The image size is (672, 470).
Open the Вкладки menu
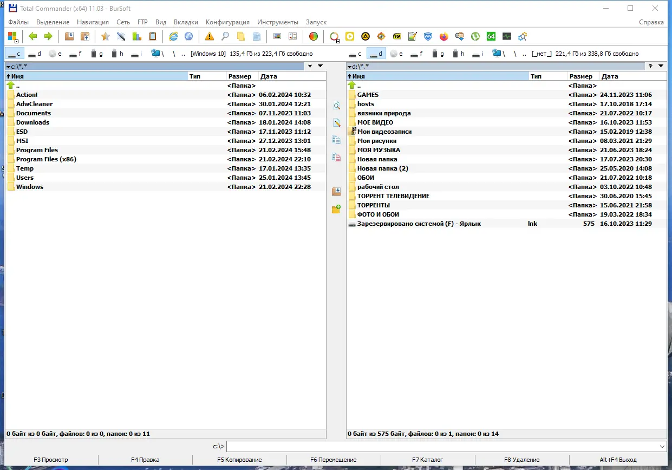coord(186,22)
